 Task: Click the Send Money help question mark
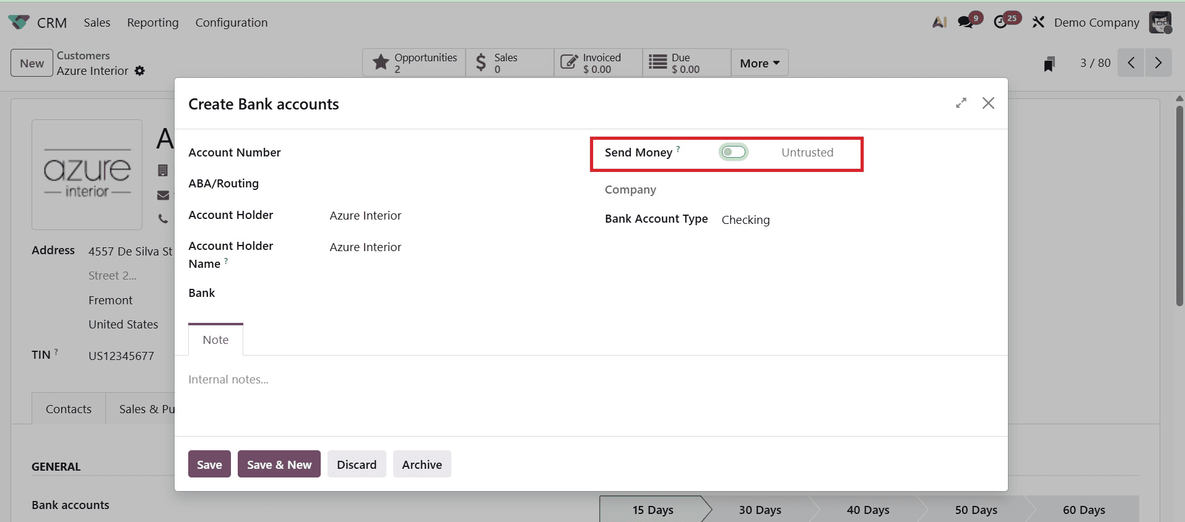click(x=678, y=148)
